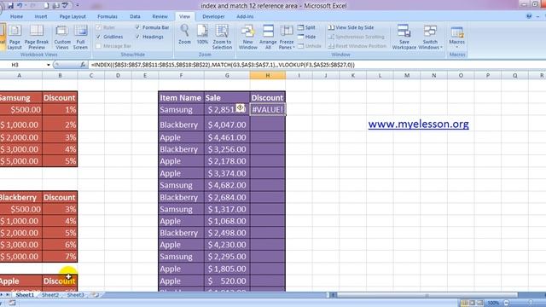
Task: Click View Side by Side
Action: pos(351,27)
